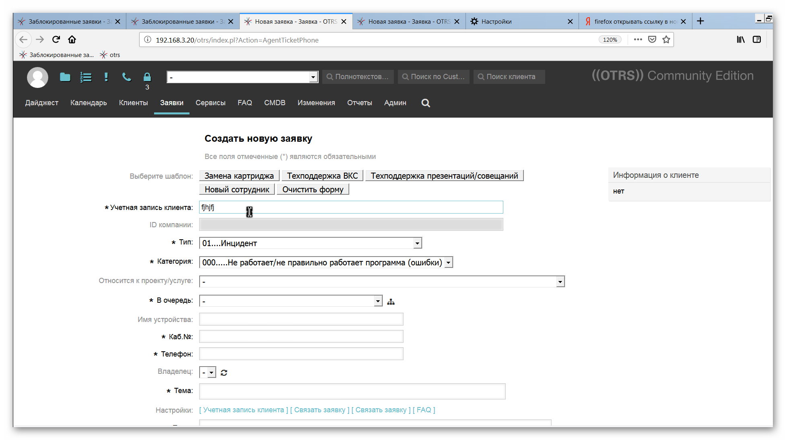Apply the Замена картриджа template
The height and width of the screenshot is (440, 795).
coord(239,176)
